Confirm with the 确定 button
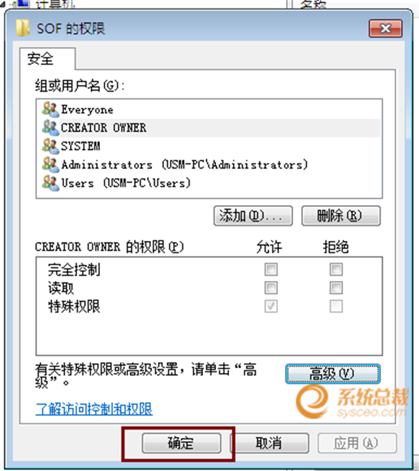Screen dimensions: 419x471 (x=181, y=443)
